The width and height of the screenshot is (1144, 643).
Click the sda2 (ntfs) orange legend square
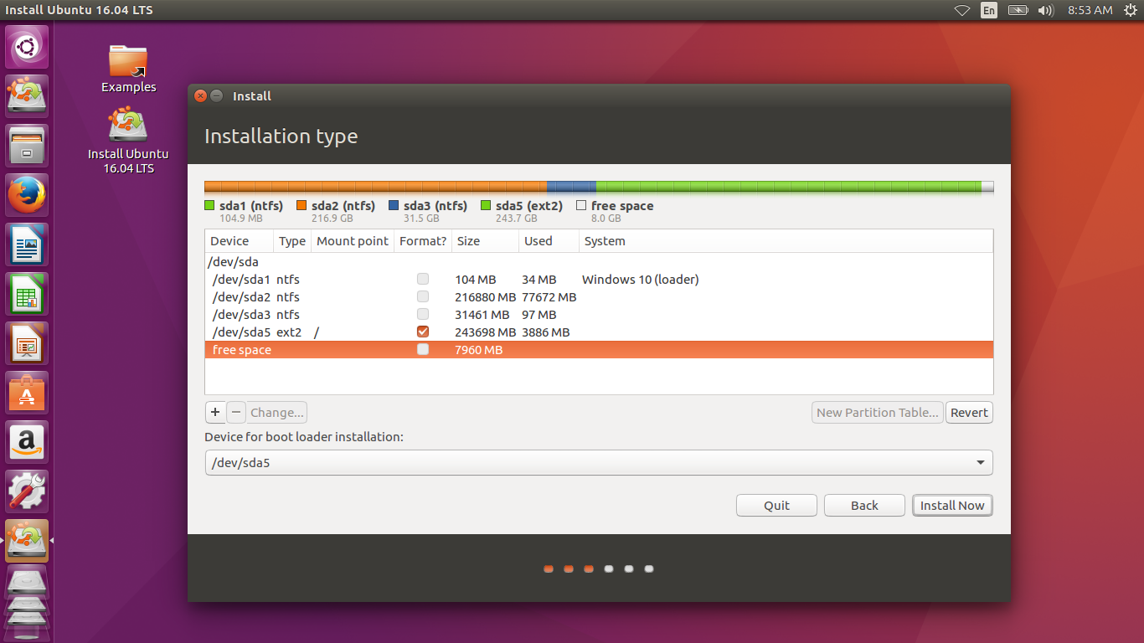point(301,205)
